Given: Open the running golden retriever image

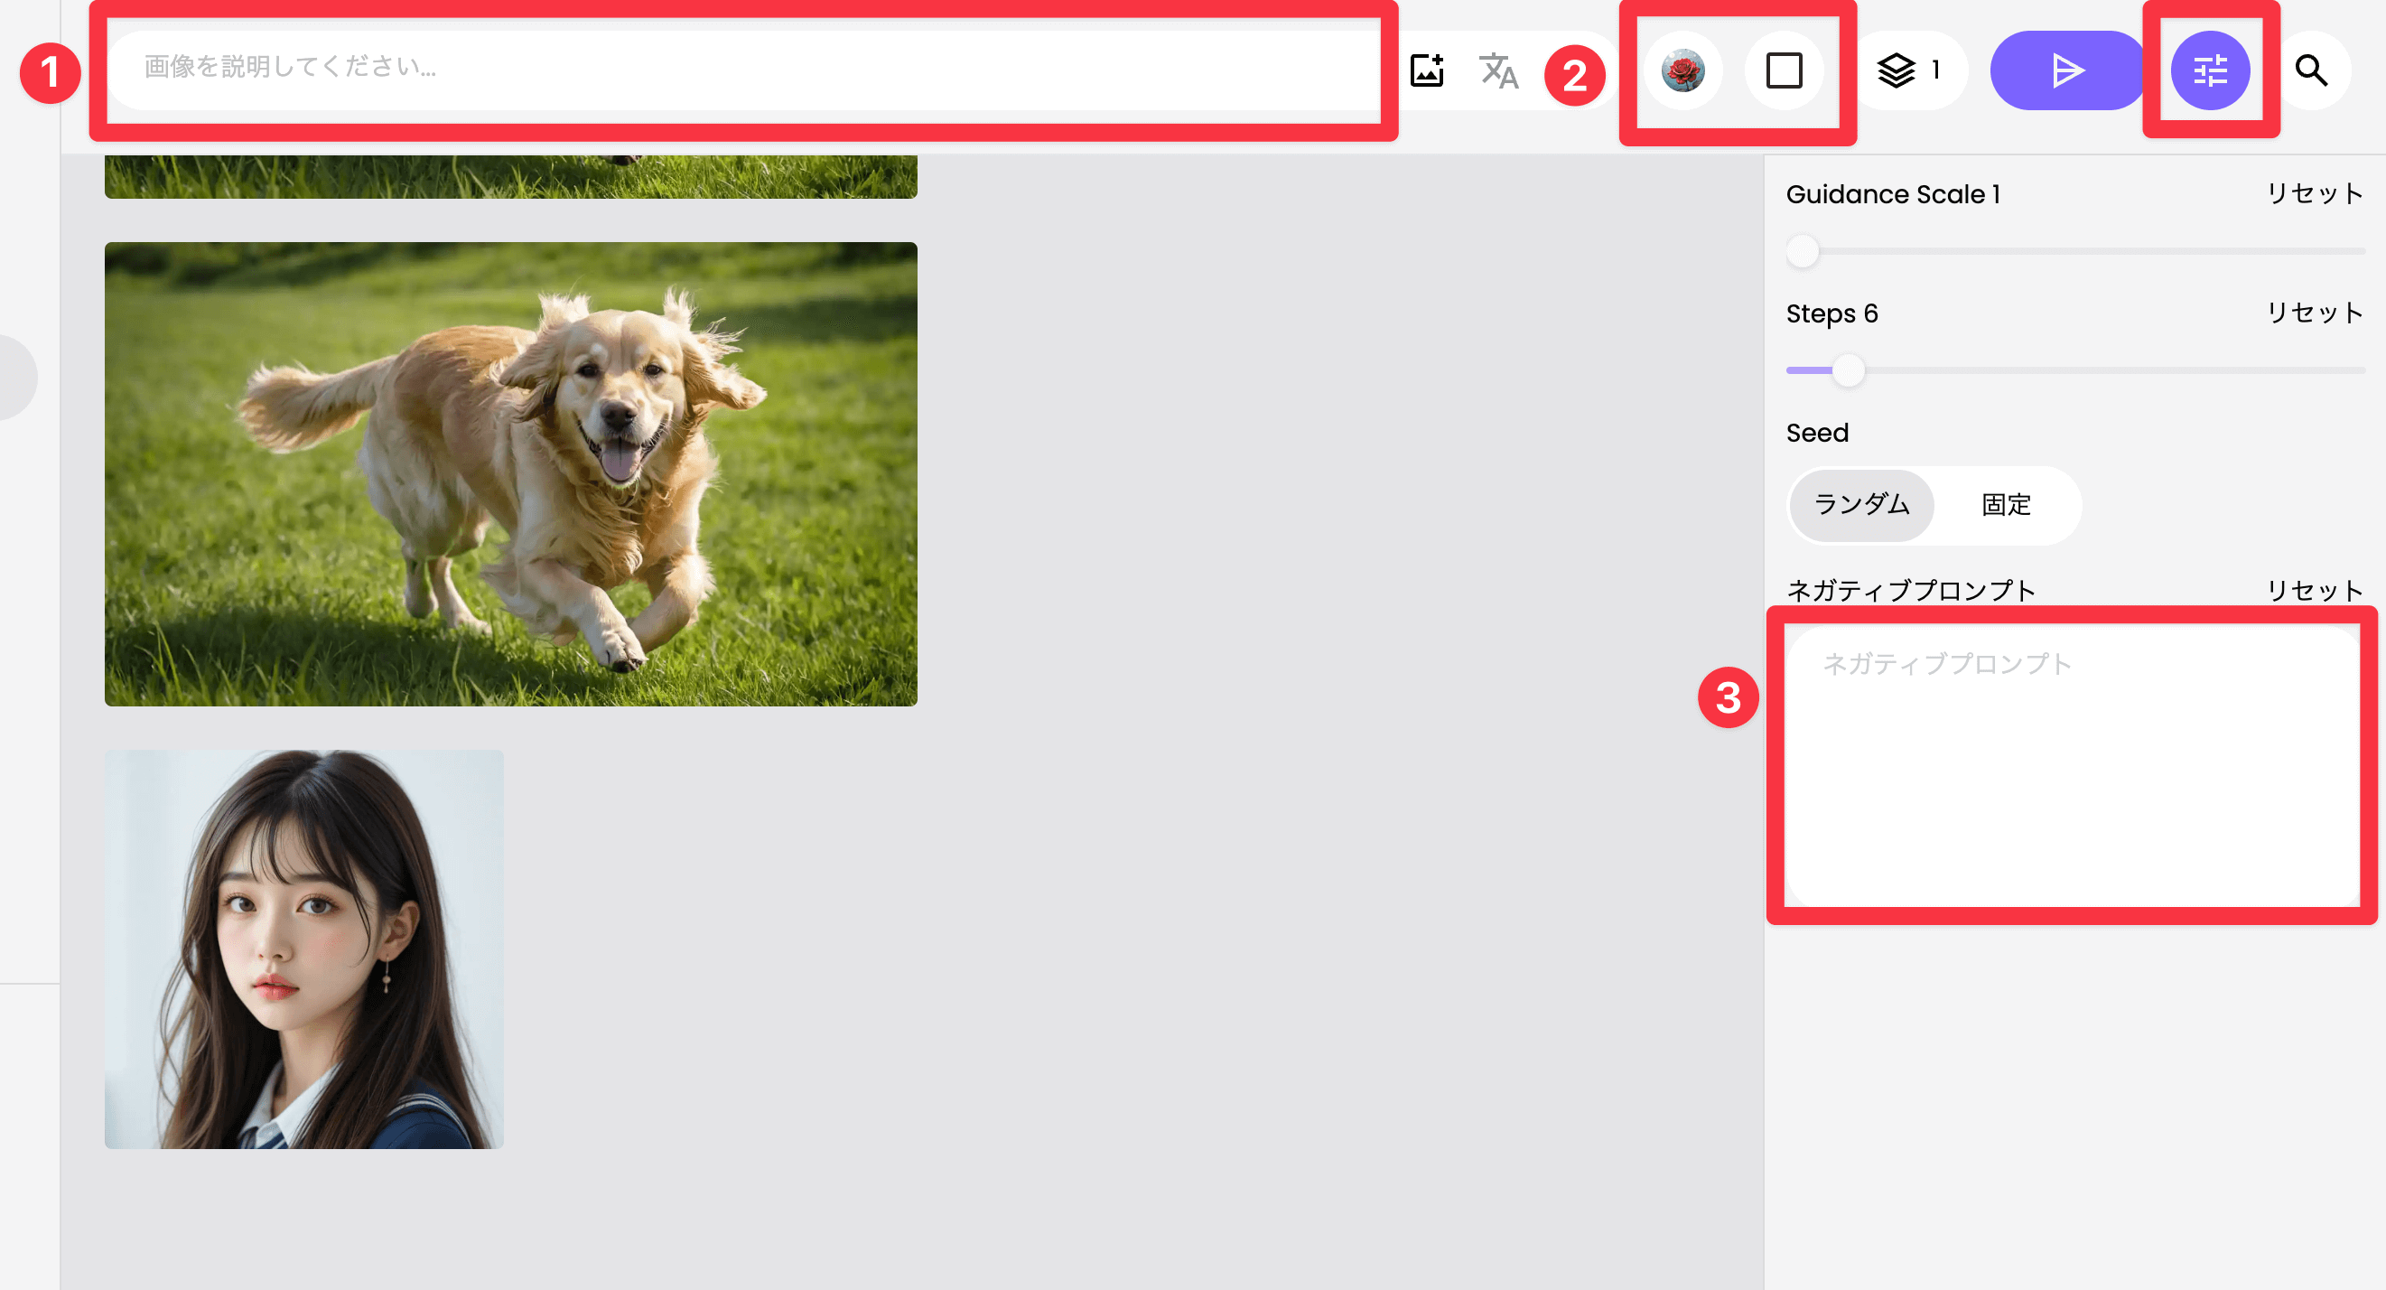Looking at the screenshot, I should click(510, 473).
